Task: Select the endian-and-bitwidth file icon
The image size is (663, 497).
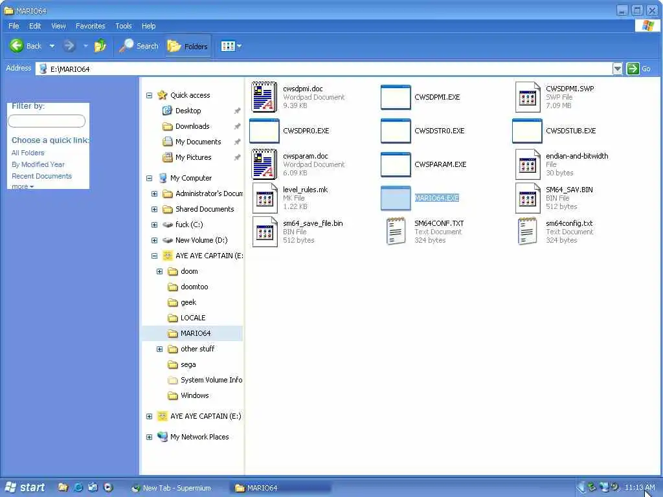Action: coord(528,164)
